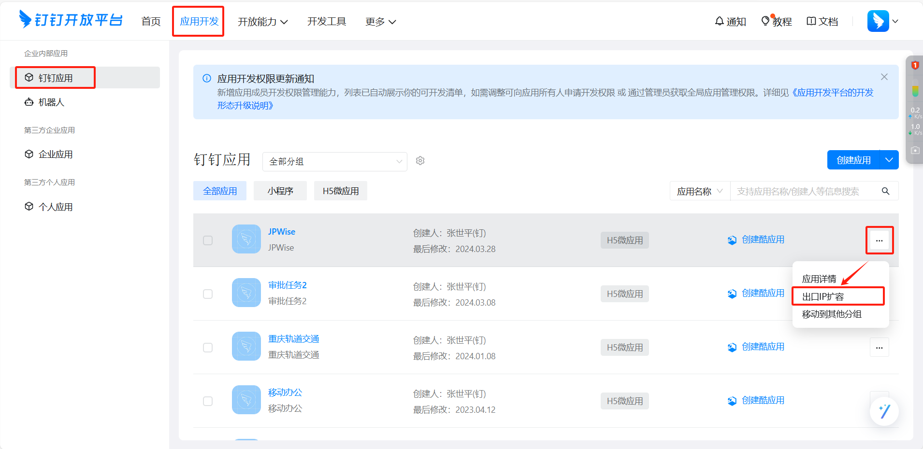Open the 应用开发平台的开发形态升级说明 link
This screenshot has width=923, height=449.
click(x=832, y=93)
